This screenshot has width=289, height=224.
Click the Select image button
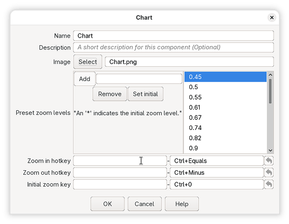click(88, 62)
